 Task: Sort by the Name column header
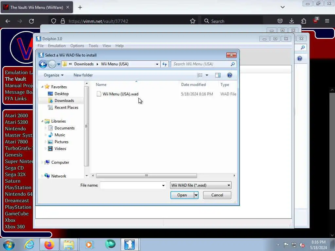point(101,85)
